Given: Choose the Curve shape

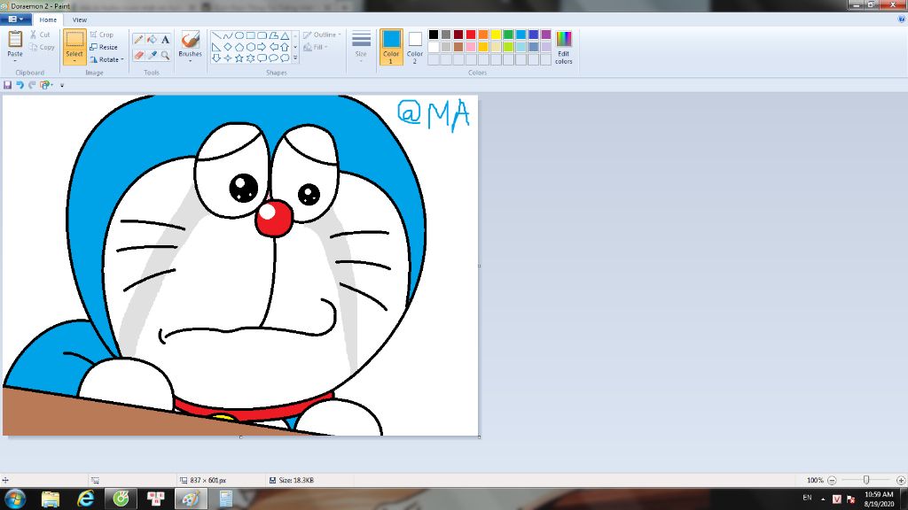Looking at the screenshot, I should [x=228, y=35].
